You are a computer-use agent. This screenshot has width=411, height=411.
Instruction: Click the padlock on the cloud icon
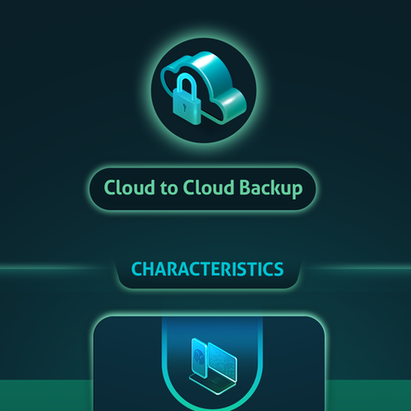(187, 100)
